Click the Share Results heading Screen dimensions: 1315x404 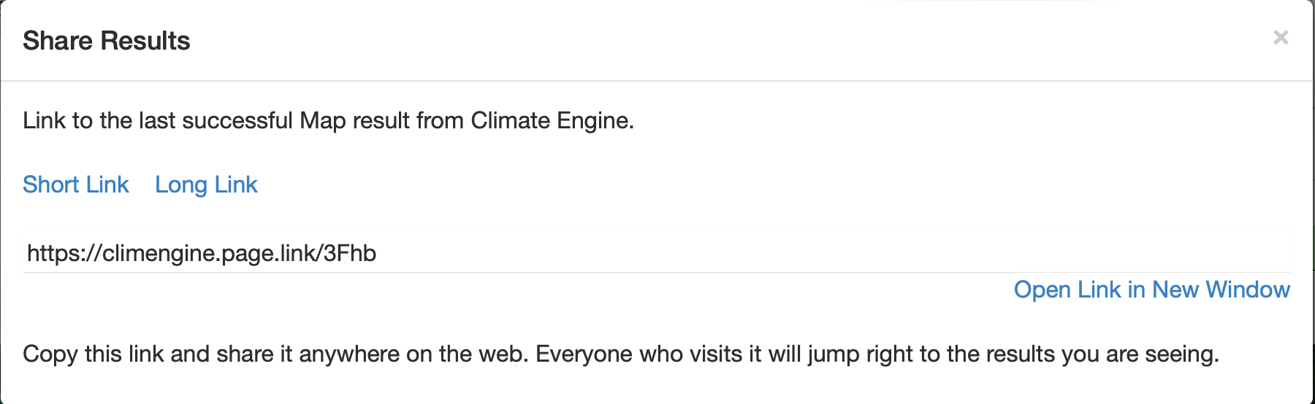click(106, 41)
